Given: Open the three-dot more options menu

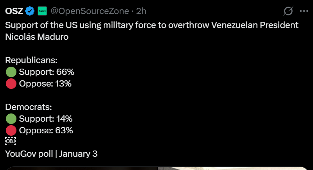Looking at the screenshot, I should [x=304, y=12].
